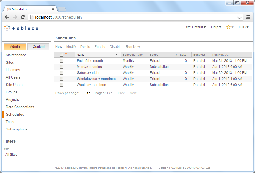Viewport: 255px width, 173px height.
Task: Click the Tableau logo in the header
Action: (x=21, y=28)
